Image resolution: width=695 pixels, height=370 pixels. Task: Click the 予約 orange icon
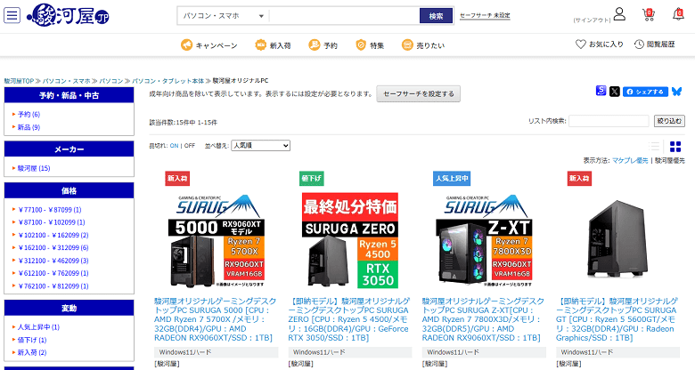point(315,44)
